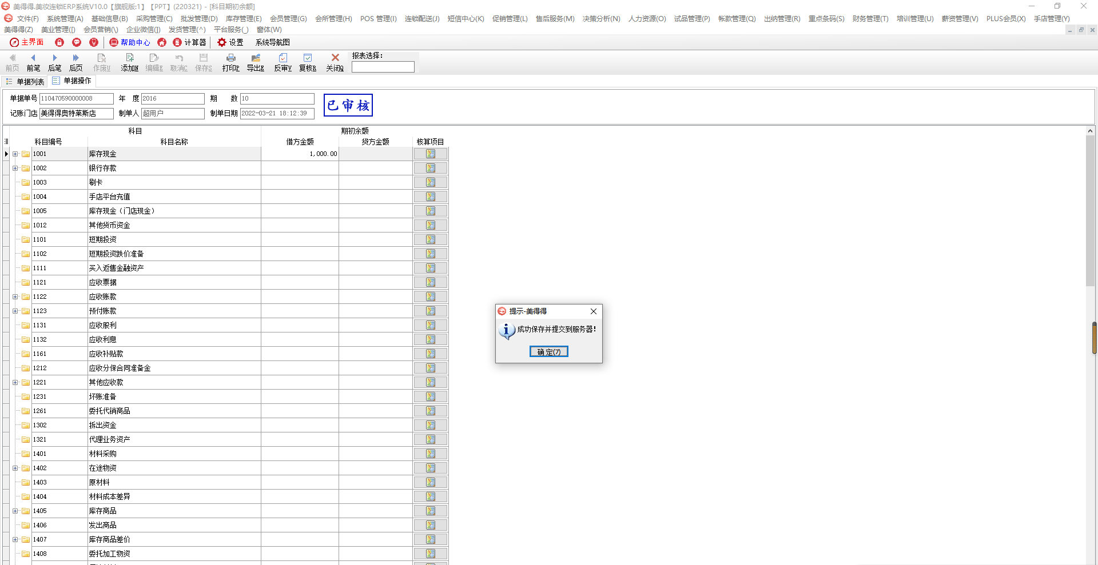Expand tree node 1407 库存商品差价
This screenshot has height=565, width=1098.
[x=15, y=539]
